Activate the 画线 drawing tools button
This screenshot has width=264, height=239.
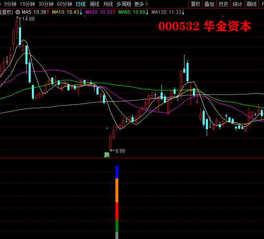click(x=251, y=4)
